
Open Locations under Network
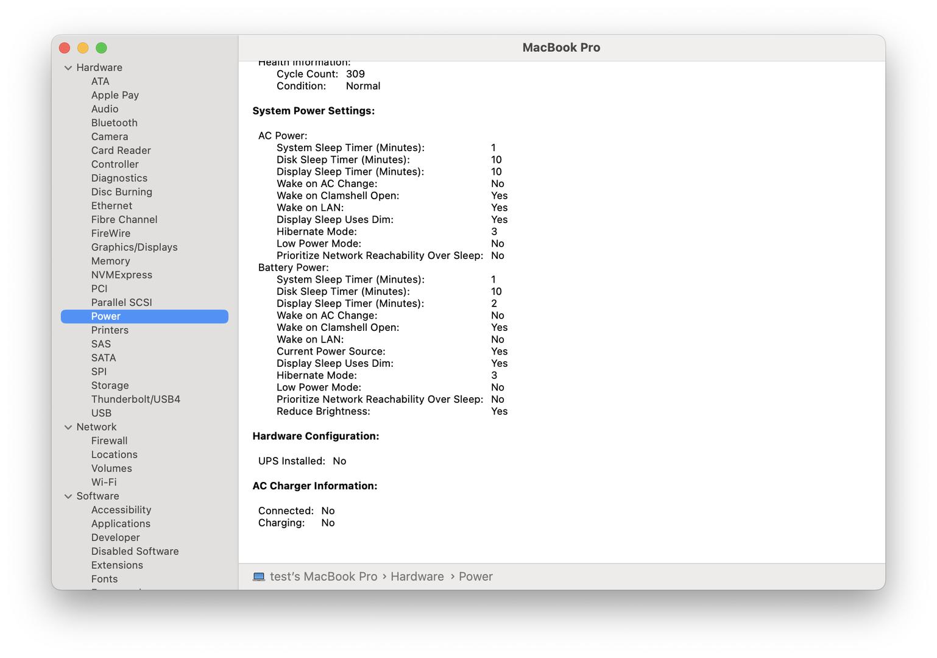click(x=115, y=455)
